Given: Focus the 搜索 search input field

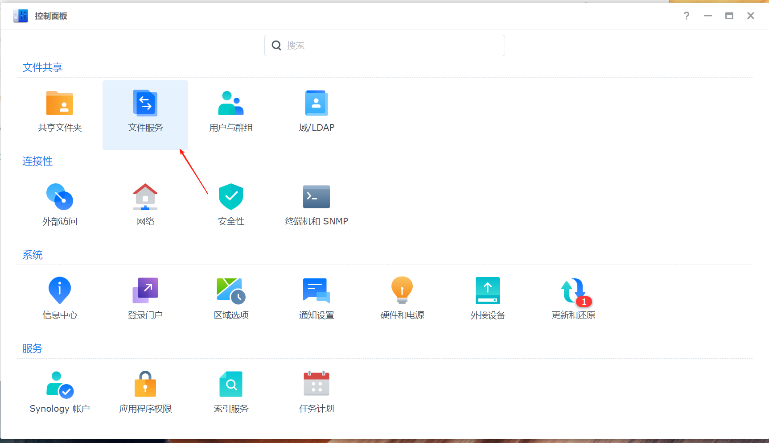Looking at the screenshot, I should (x=385, y=46).
